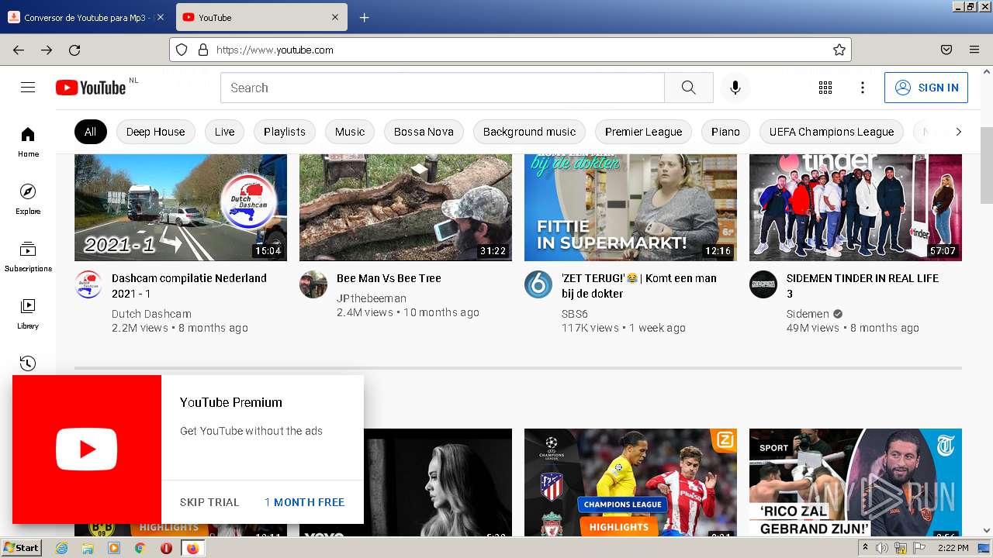Open JPthebeeman channel avatar
Screen dimensions: 993x558
click(x=313, y=284)
